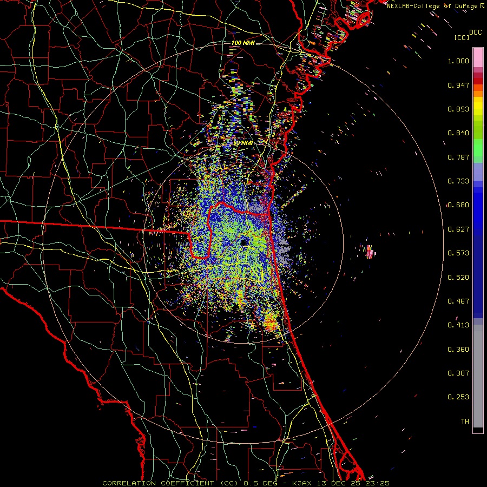
Task: Click the black radar site dot at center
Action: [243, 242]
